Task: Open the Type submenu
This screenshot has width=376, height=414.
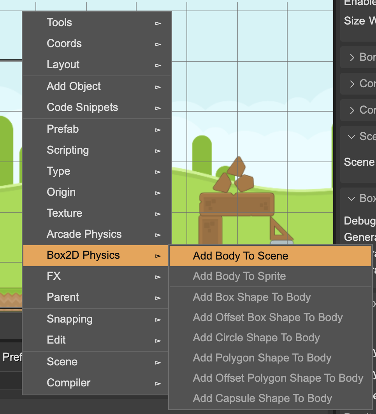Action: [x=97, y=171]
